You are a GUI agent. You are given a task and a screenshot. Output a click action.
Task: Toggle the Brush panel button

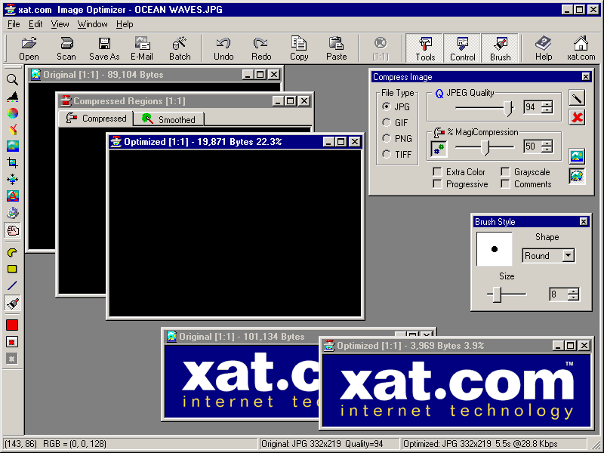coord(500,48)
